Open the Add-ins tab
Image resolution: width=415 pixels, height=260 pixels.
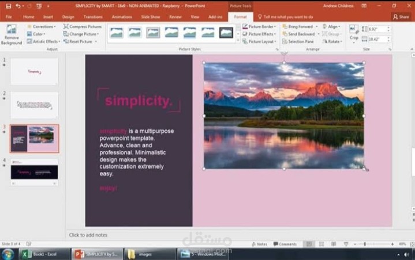point(215,17)
